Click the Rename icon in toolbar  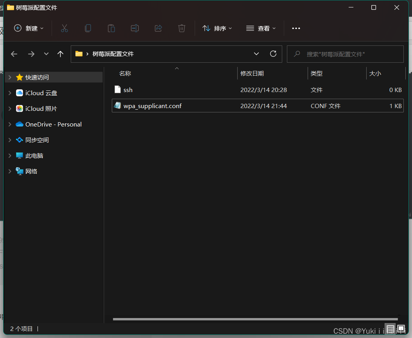pos(135,28)
